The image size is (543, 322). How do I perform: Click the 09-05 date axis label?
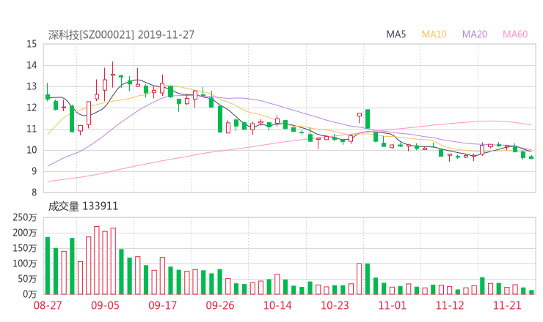(105, 305)
